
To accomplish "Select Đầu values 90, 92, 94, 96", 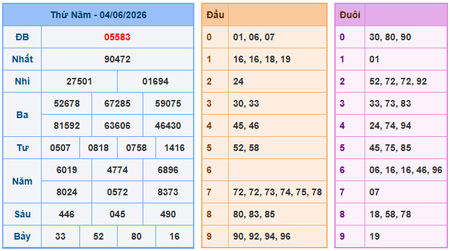I will click(x=262, y=236).
